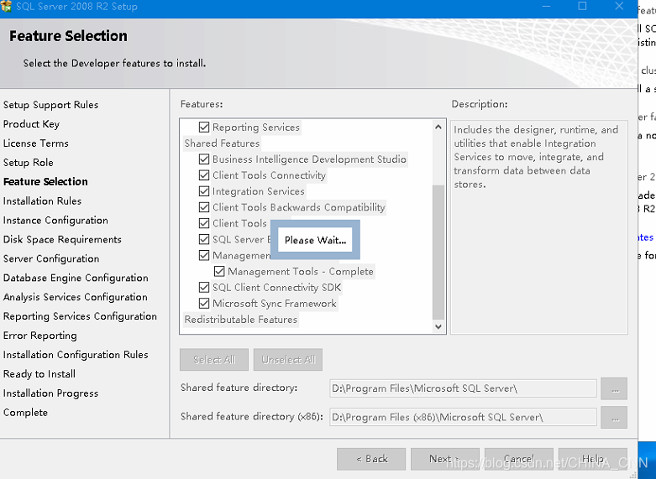The width and height of the screenshot is (656, 479).
Task: Uncheck Client Tools Backwards Compatibility
Action: (204, 207)
